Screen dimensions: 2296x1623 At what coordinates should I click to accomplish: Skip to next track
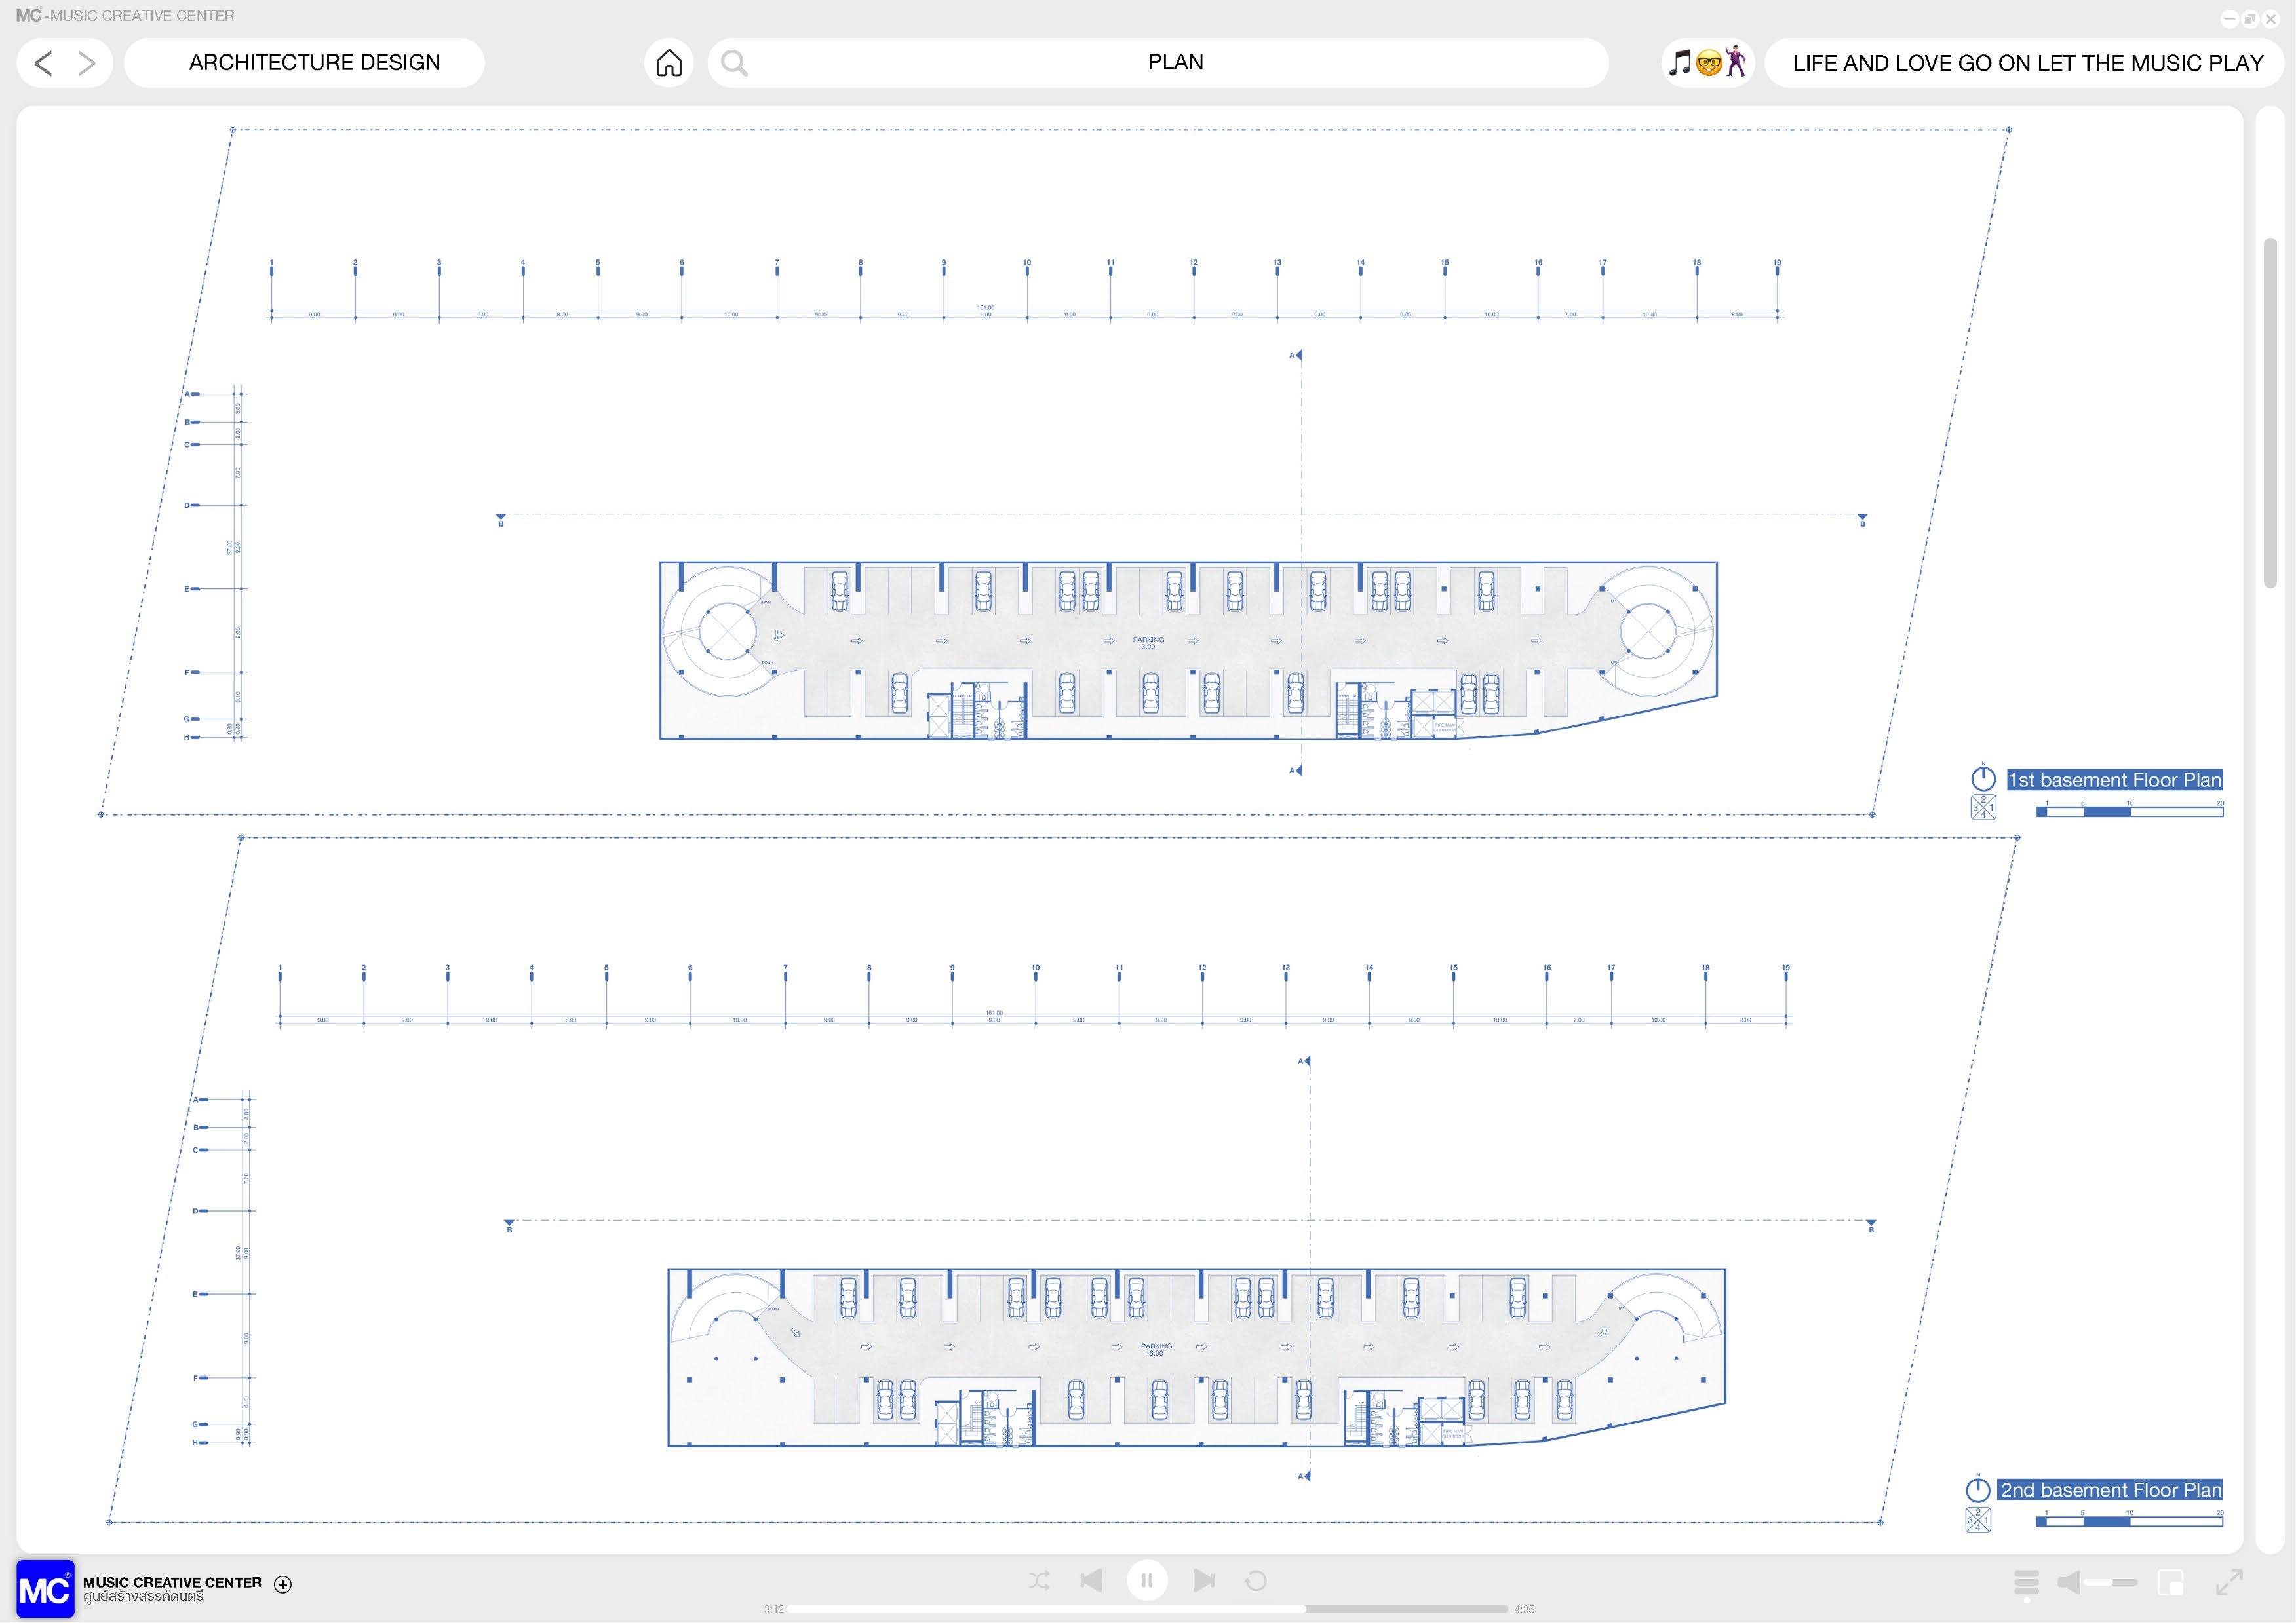click(1203, 1580)
